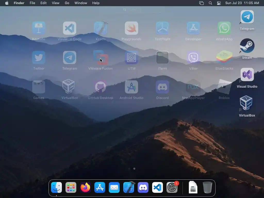This screenshot has height=198, width=264.
Task: Select second Launchpad page dot
Action: click(134, 169)
